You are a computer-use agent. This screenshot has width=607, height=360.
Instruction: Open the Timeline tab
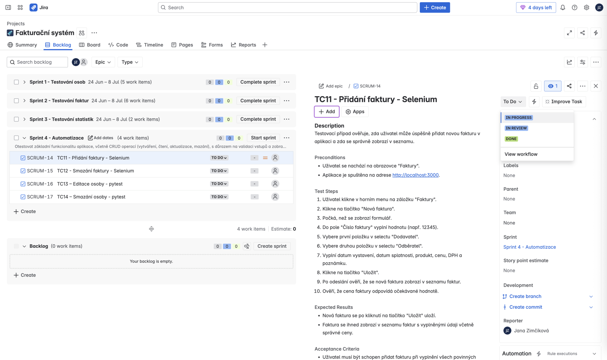tap(150, 45)
